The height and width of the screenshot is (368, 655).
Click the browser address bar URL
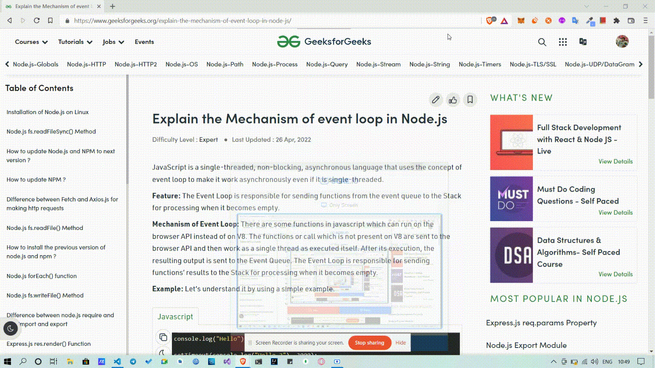pyautogui.click(x=183, y=20)
